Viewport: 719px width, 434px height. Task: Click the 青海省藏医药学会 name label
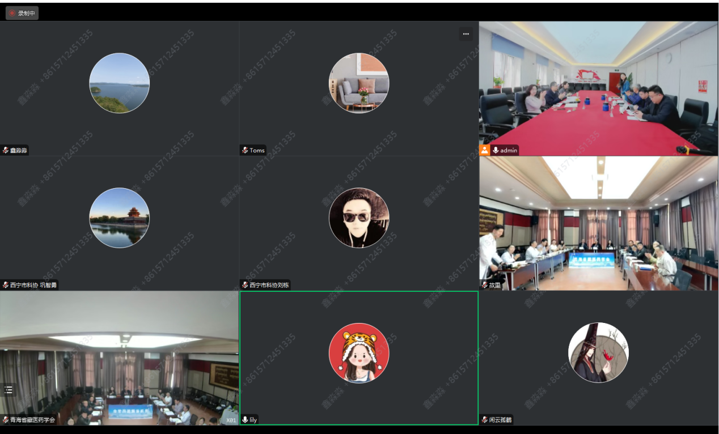tap(33, 420)
